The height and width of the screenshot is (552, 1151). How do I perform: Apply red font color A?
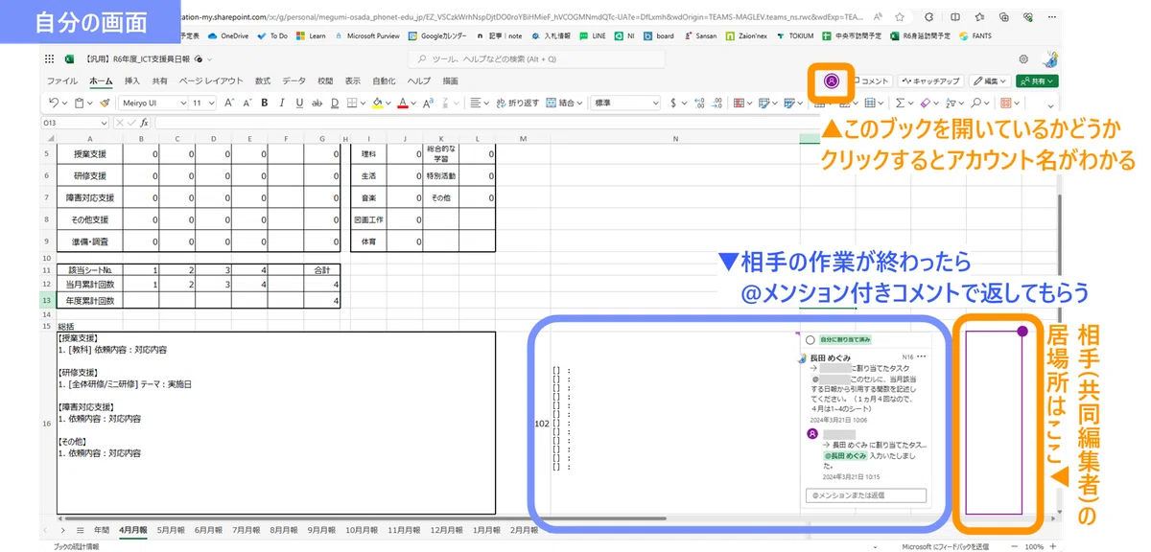point(405,103)
